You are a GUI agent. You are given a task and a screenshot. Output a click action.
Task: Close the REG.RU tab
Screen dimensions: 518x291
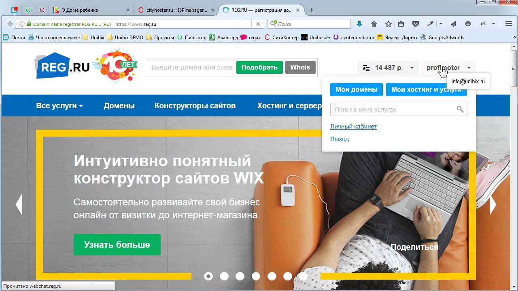click(299, 10)
